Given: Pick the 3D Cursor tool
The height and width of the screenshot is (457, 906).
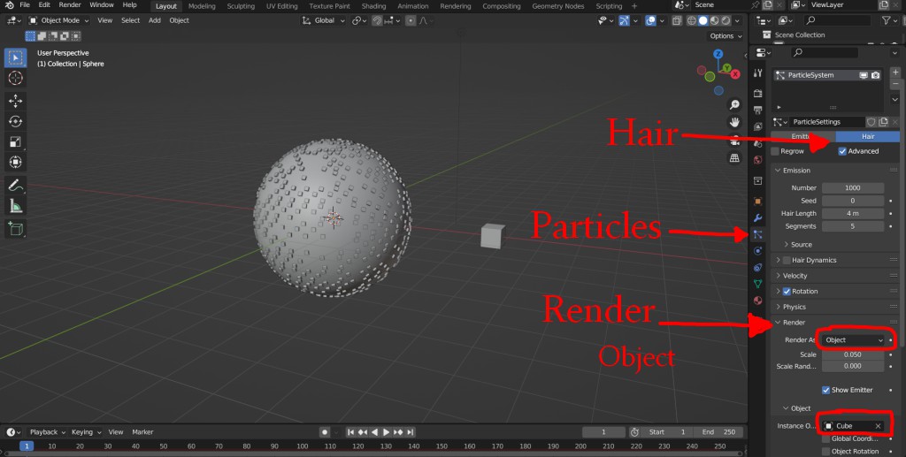Looking at the screenshot, I should [x=16, y=79].
